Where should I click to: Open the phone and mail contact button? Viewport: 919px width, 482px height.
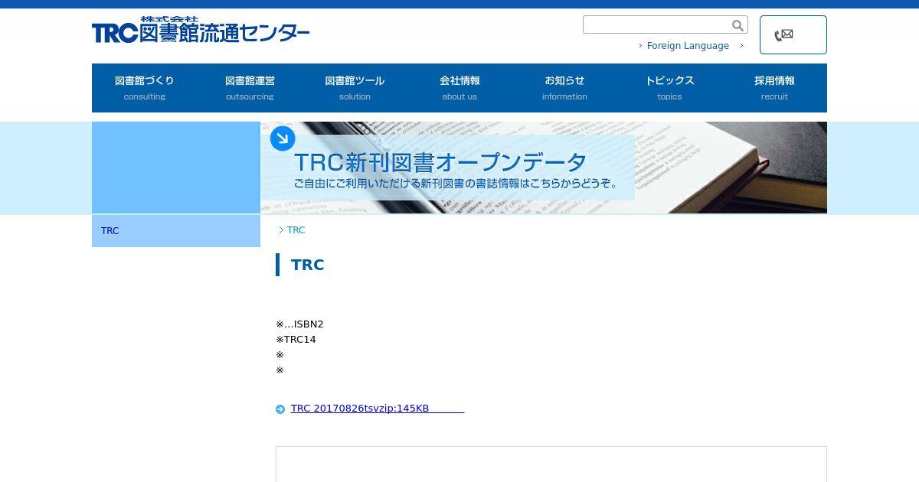pos(793,34)
